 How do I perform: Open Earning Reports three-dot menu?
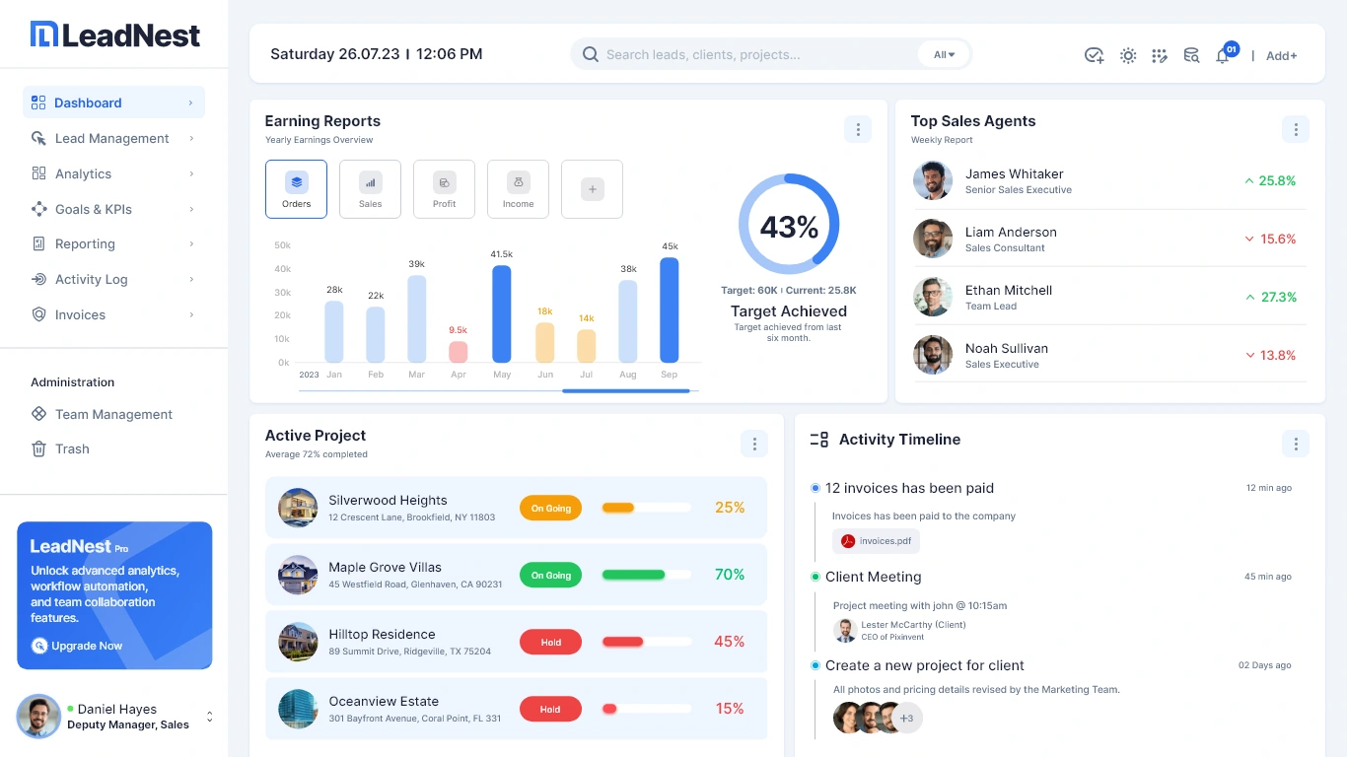858,129
